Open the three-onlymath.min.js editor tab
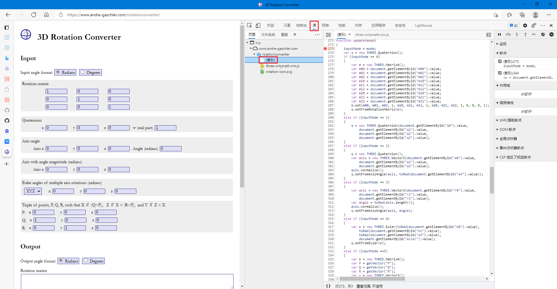 pos(372,35)
